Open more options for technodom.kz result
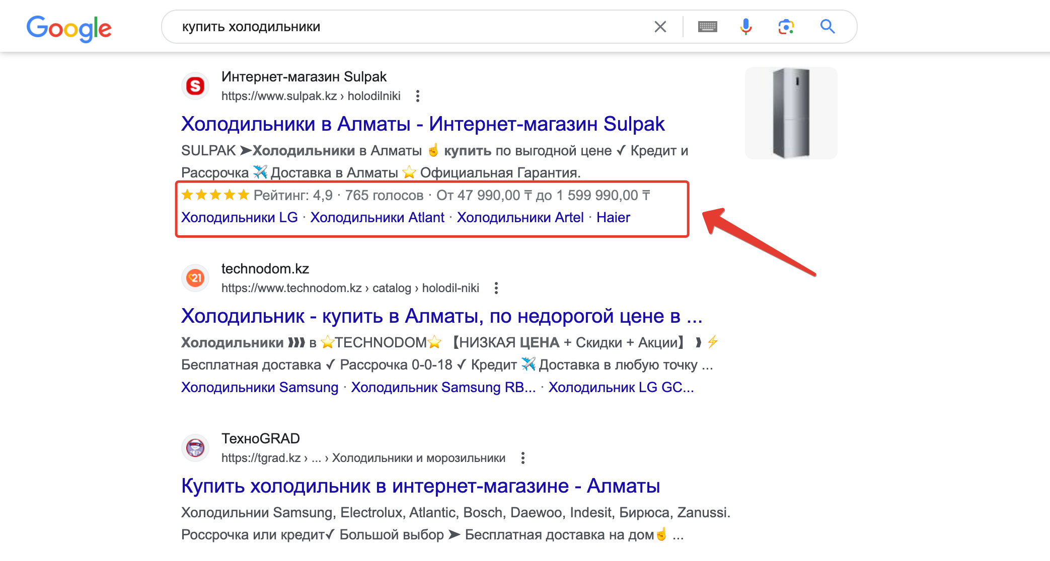Image resolution: width=1050 pixels, height=561 pixels. (496, 288)
